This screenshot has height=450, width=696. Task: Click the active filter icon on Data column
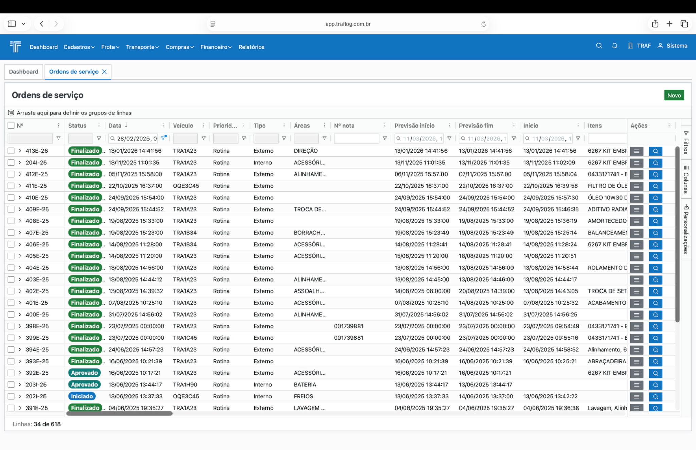[163, 138]
